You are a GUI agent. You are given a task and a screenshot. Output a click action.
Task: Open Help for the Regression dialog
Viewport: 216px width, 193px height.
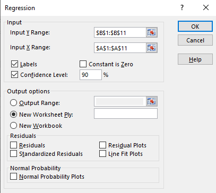[x=195, y=59]
